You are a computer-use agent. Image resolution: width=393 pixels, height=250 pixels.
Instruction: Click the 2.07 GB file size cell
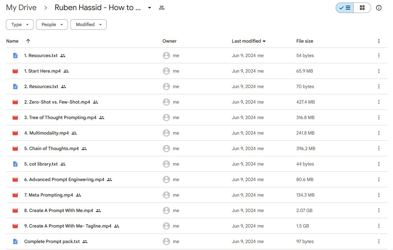click(304, 210)
